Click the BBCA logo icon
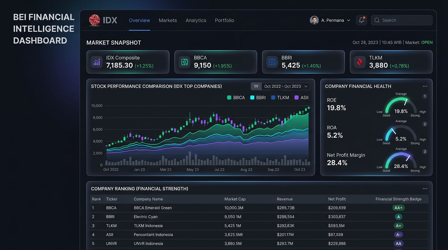448x250 pixels. (x=185, y=62)
